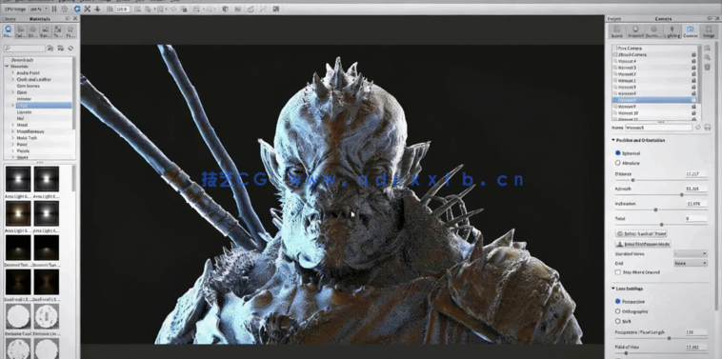Switch to the Image tab
This screenshot has height=359, width=722.
coord(709,30)
